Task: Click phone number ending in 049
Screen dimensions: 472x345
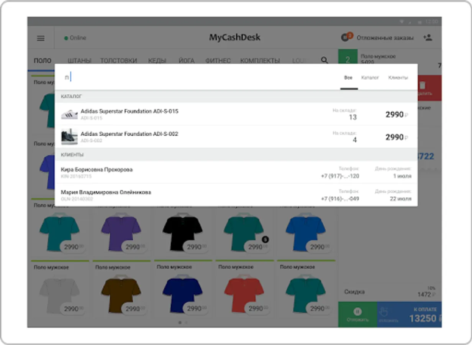Action: coord(340,199)
